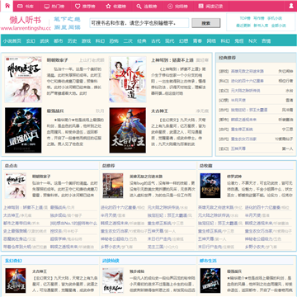Viewport: 297px width, 297px height.
Task: Open 阅读记录 reading history
Action: click(210, 7)
